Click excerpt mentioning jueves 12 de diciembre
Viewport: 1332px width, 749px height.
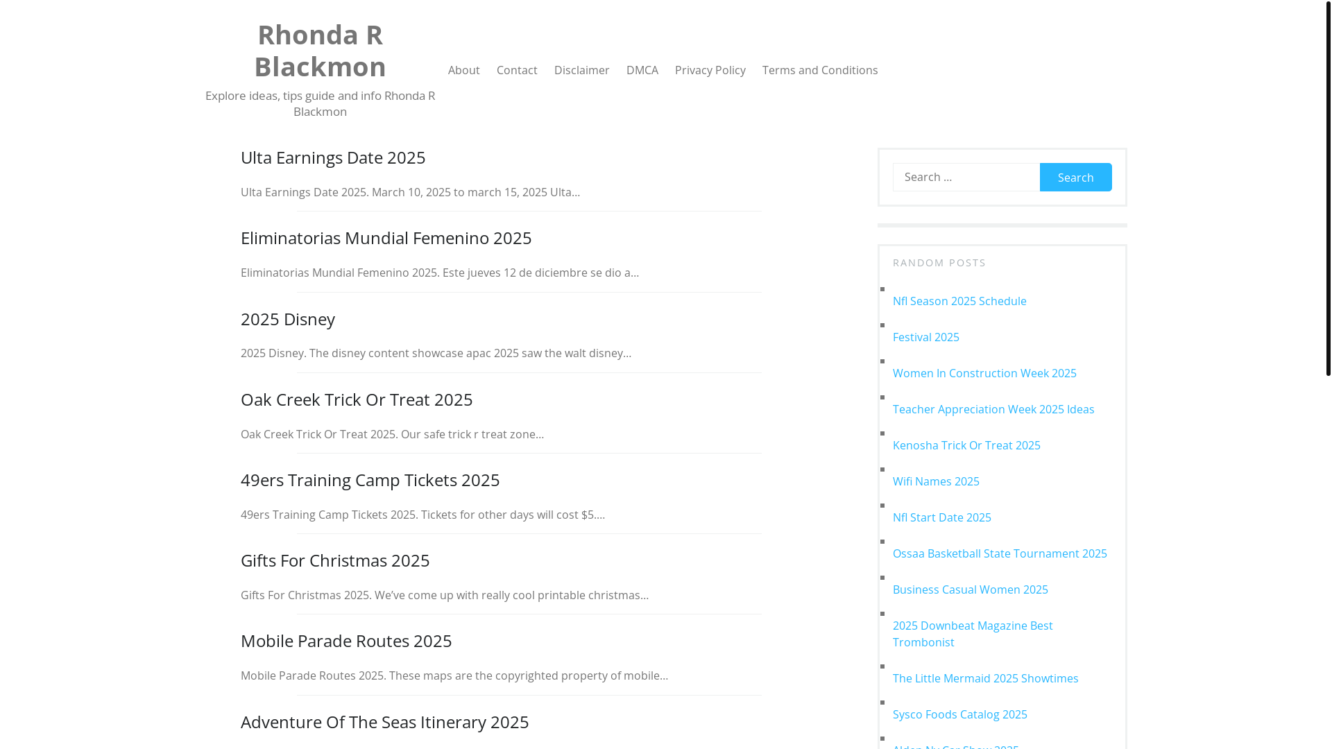point(440,273)
